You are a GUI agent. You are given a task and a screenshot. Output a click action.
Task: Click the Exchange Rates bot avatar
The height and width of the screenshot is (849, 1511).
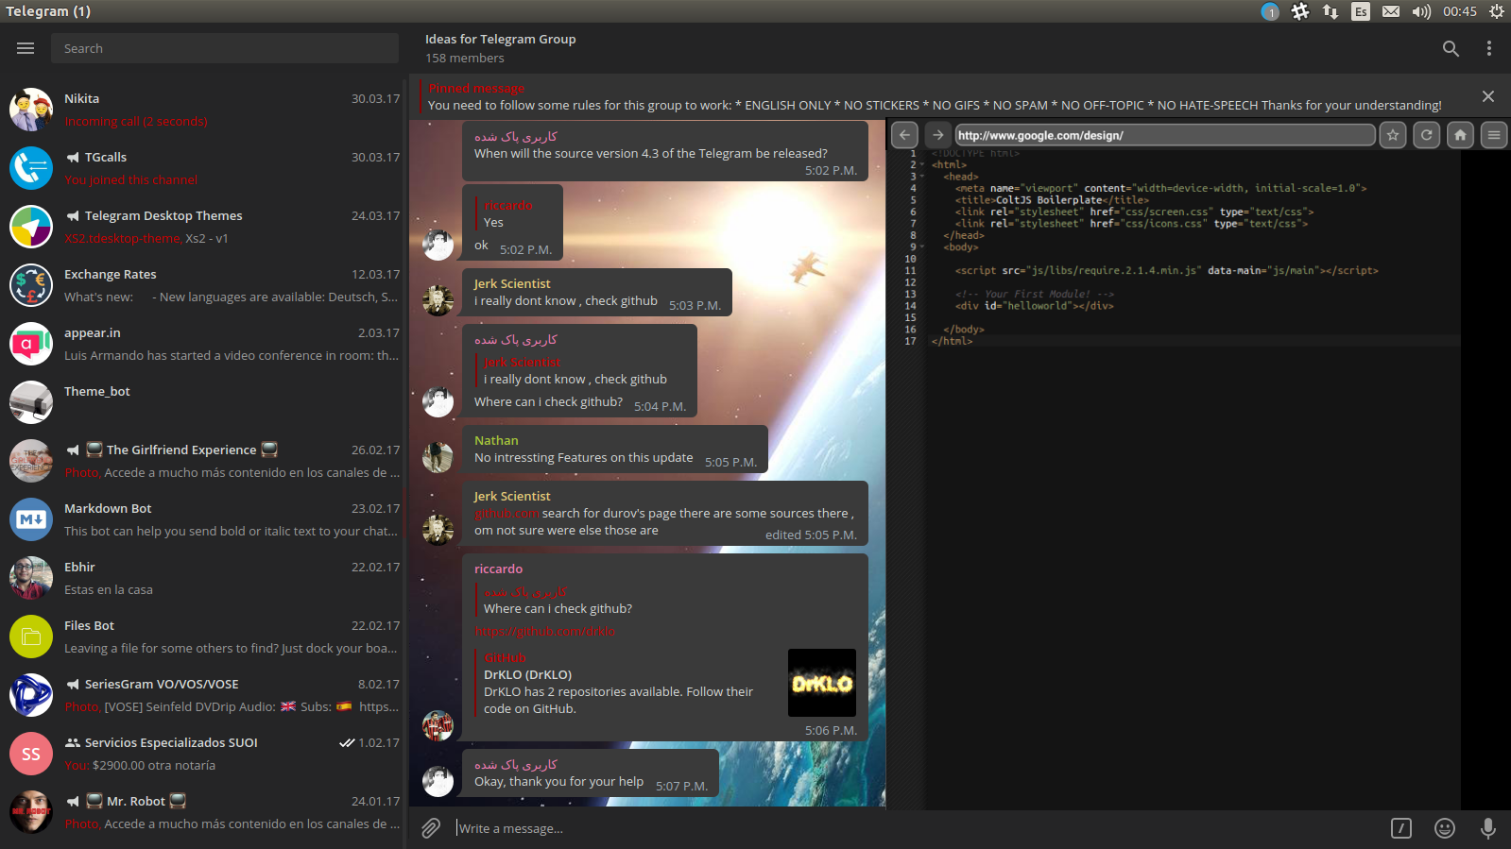click(x=31, y=285)
